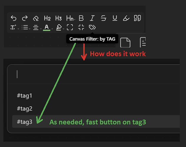186x147 pixels.
Task: Expand the highlight color dropdown arrow
Action: (64, 29)
